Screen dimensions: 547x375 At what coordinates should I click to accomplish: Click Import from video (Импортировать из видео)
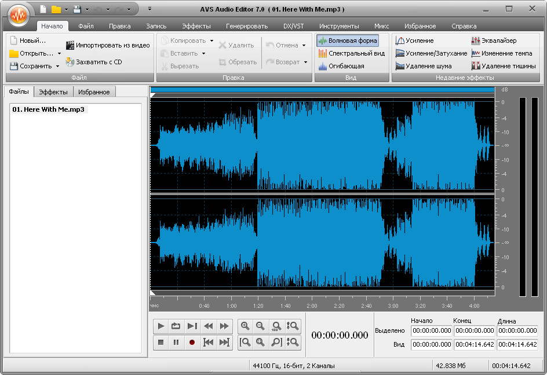[108, 45]
